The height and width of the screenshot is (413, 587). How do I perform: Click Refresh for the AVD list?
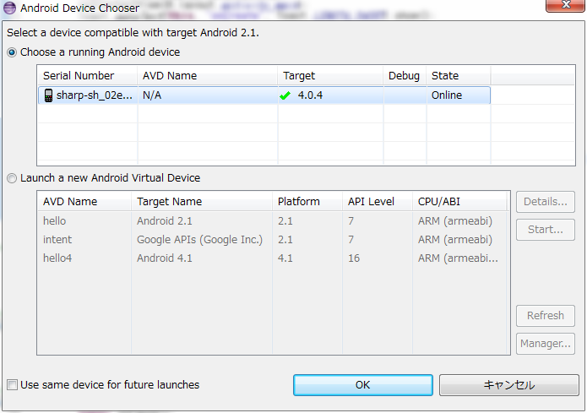click(x=545, y=316)
